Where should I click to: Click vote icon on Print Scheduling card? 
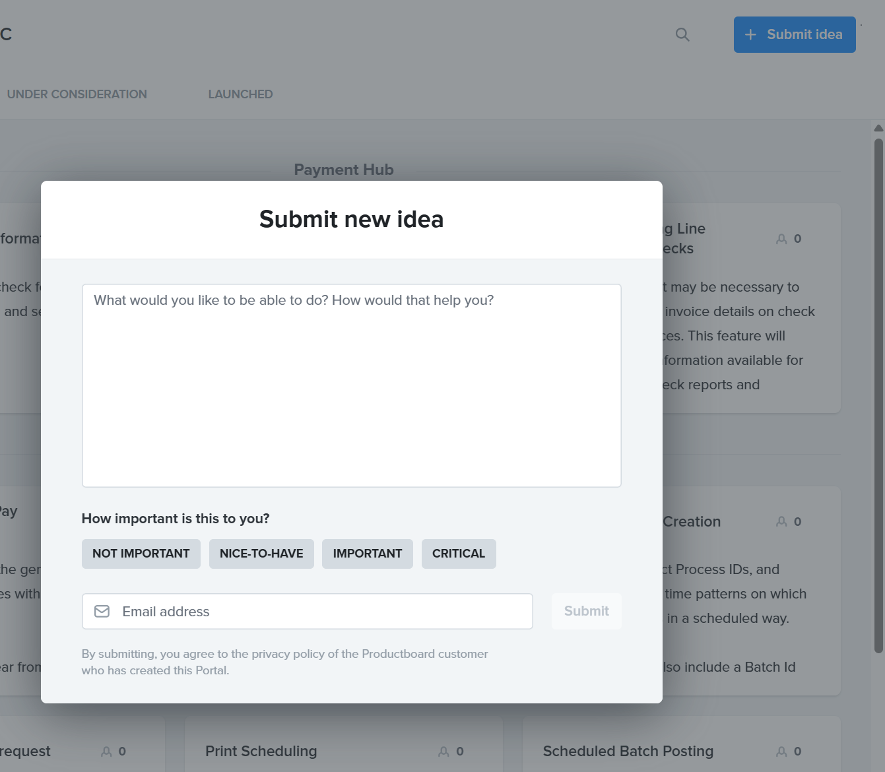pyautogui.click(x=443, y=752)
